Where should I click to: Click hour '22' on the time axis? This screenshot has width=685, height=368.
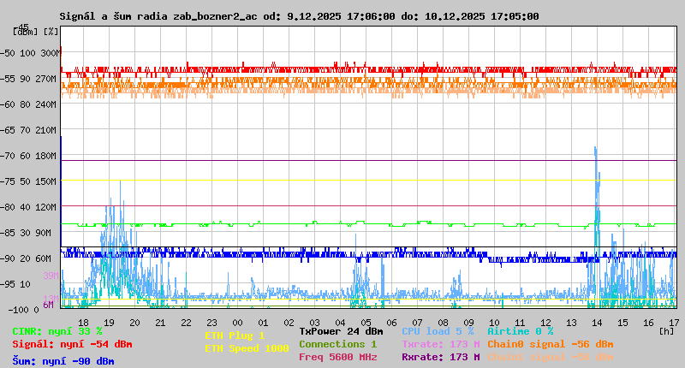click(x=186, y=323)
